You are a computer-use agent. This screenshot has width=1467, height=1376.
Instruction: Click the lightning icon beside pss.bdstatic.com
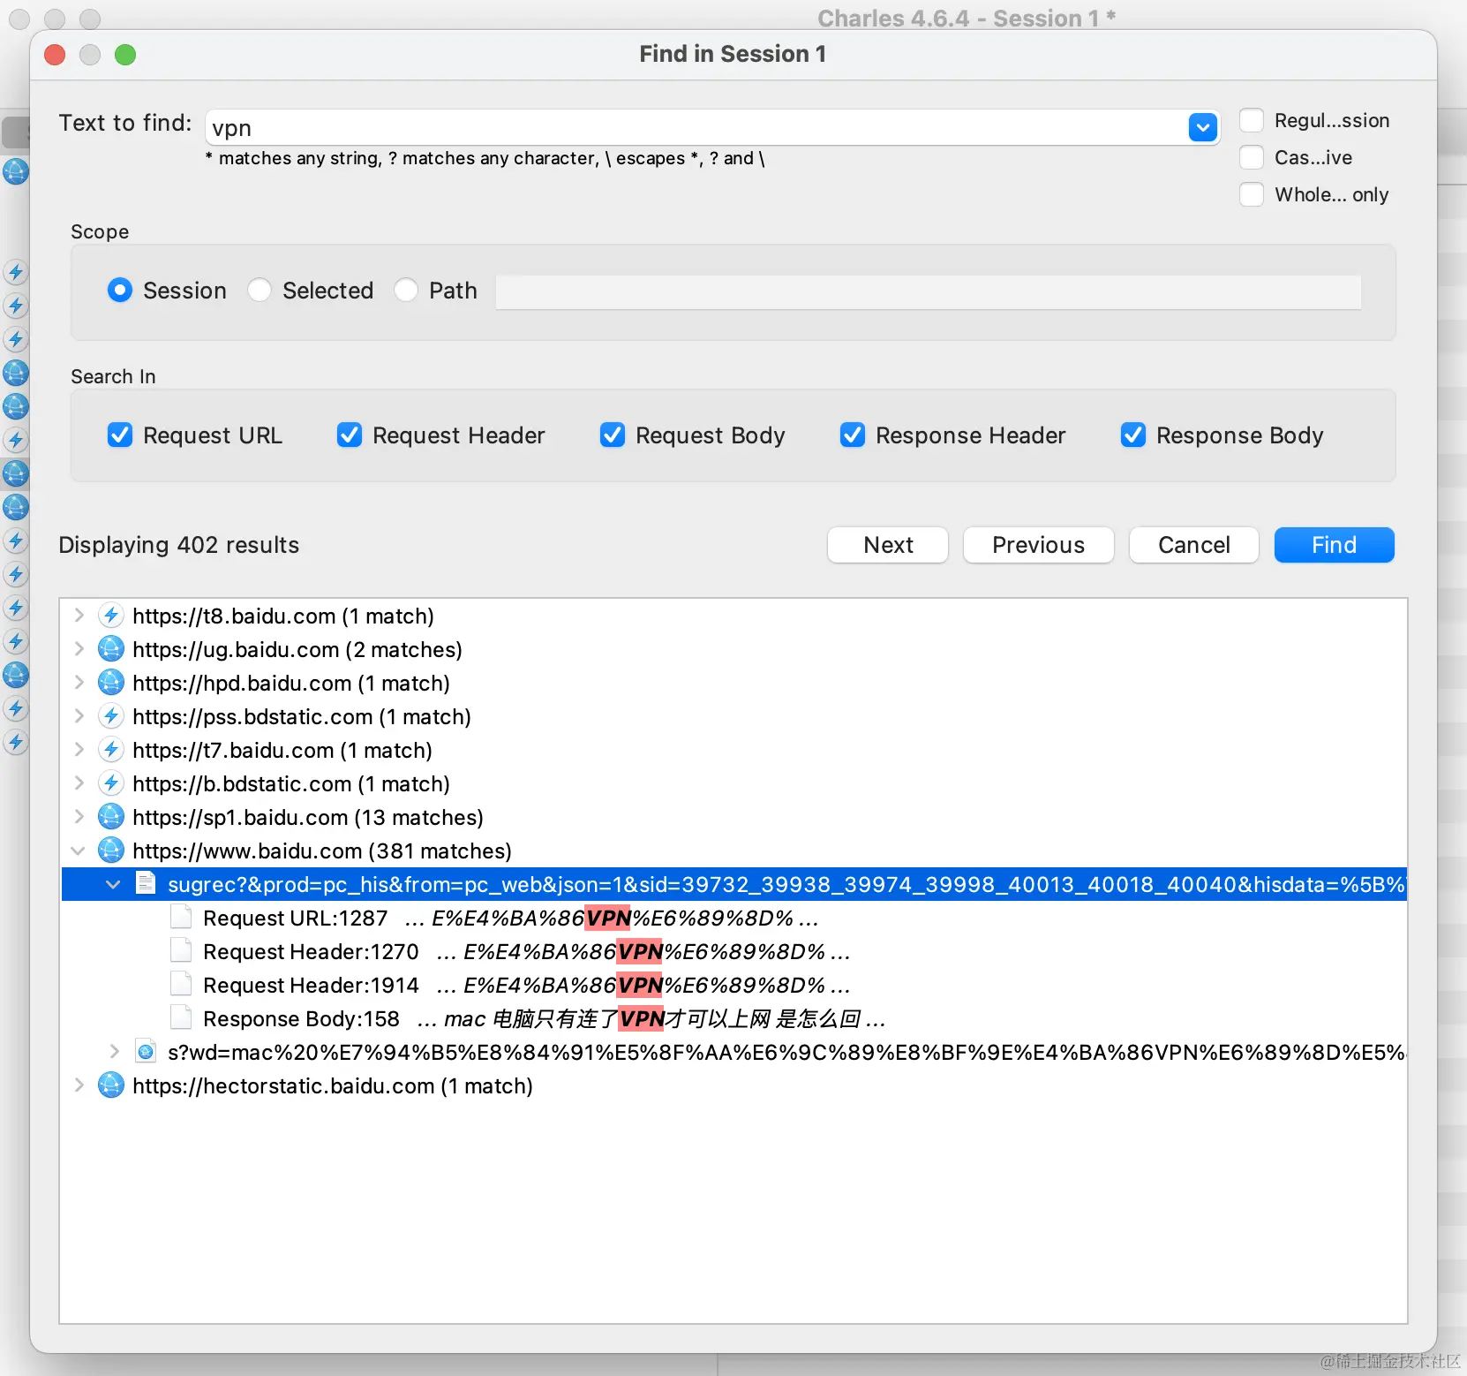(110, 716)
